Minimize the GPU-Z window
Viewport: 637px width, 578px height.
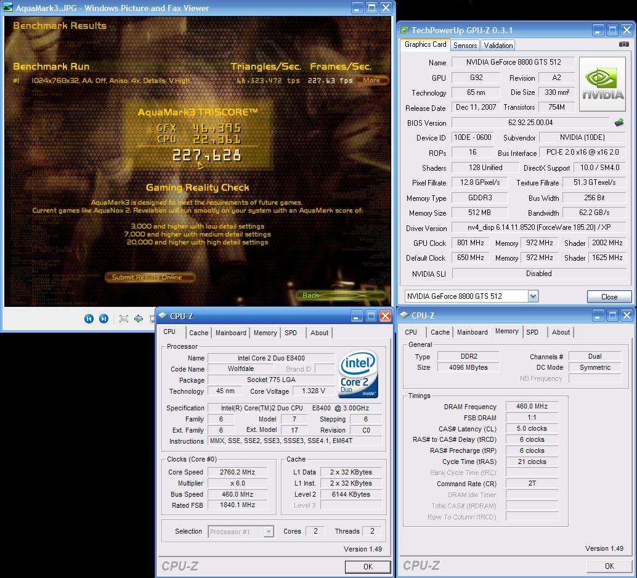click(598, 30)
